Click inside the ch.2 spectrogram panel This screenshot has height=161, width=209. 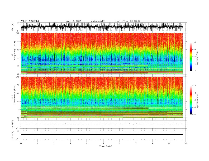(x=102, y=97)
